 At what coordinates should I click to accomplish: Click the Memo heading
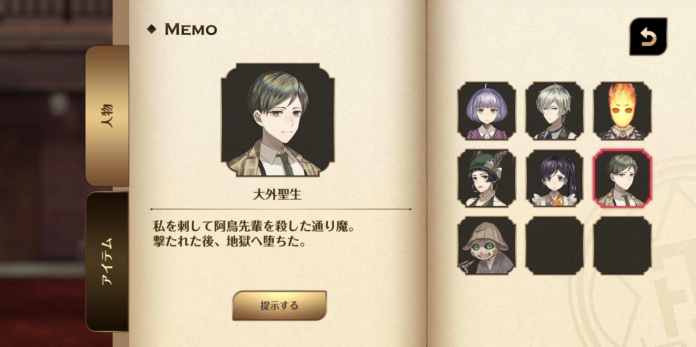click(191, 29)
